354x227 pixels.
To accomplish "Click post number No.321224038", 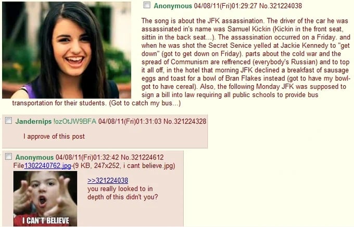I will coord(281,6).
